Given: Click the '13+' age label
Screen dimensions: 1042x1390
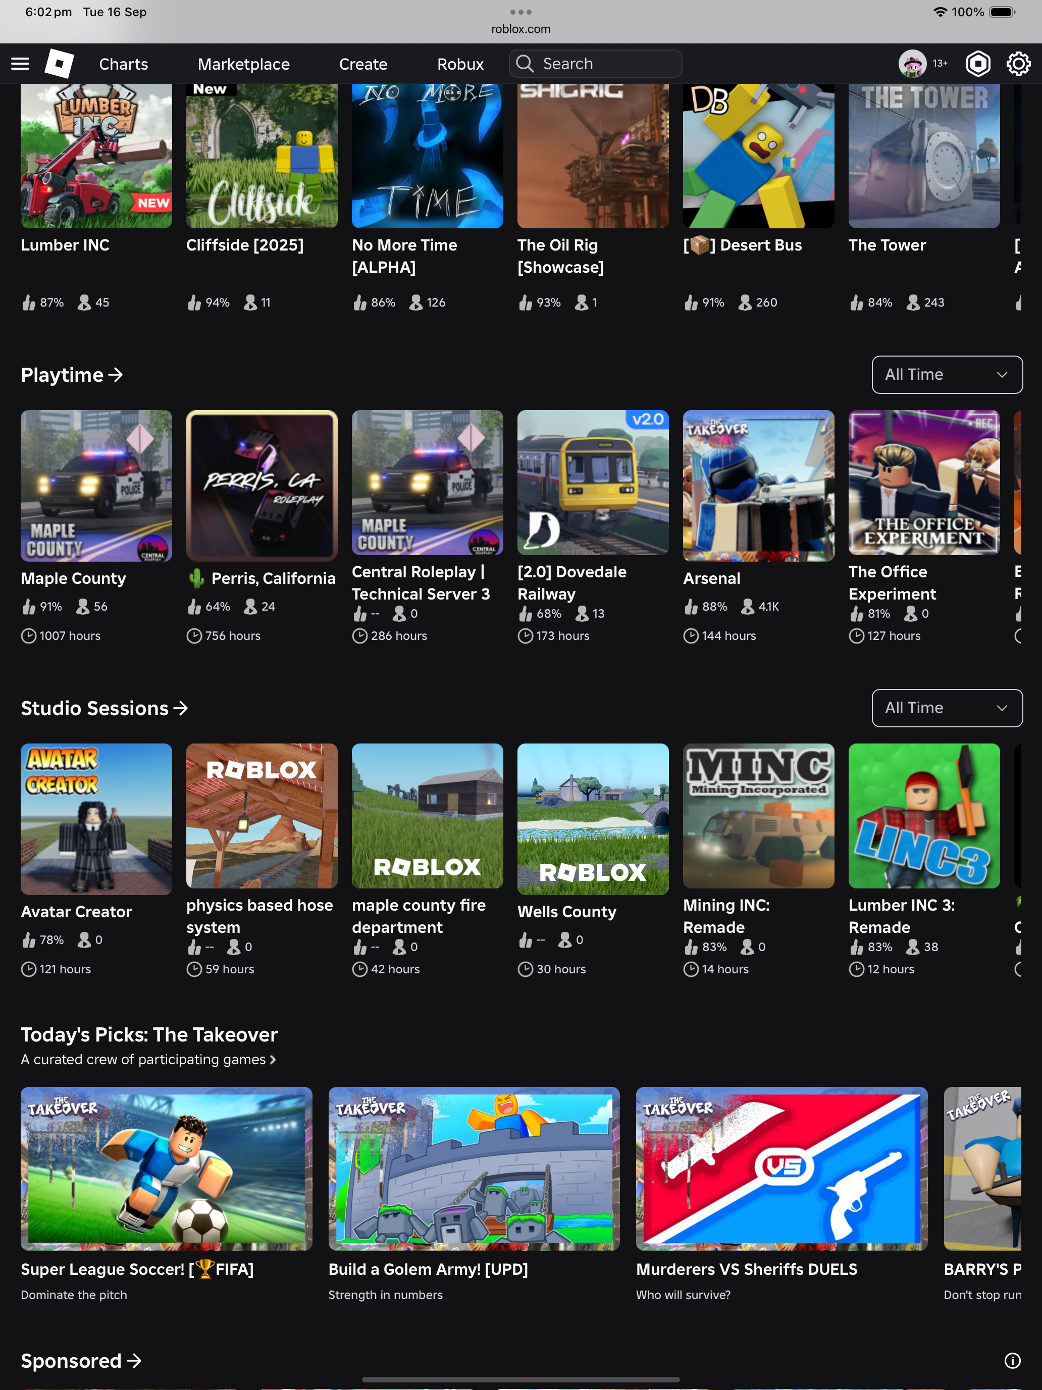Looking at the screenshot, I should (x=940, y=64).
